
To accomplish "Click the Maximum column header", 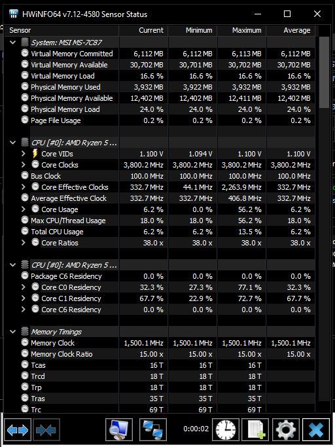I will [242, 30].
